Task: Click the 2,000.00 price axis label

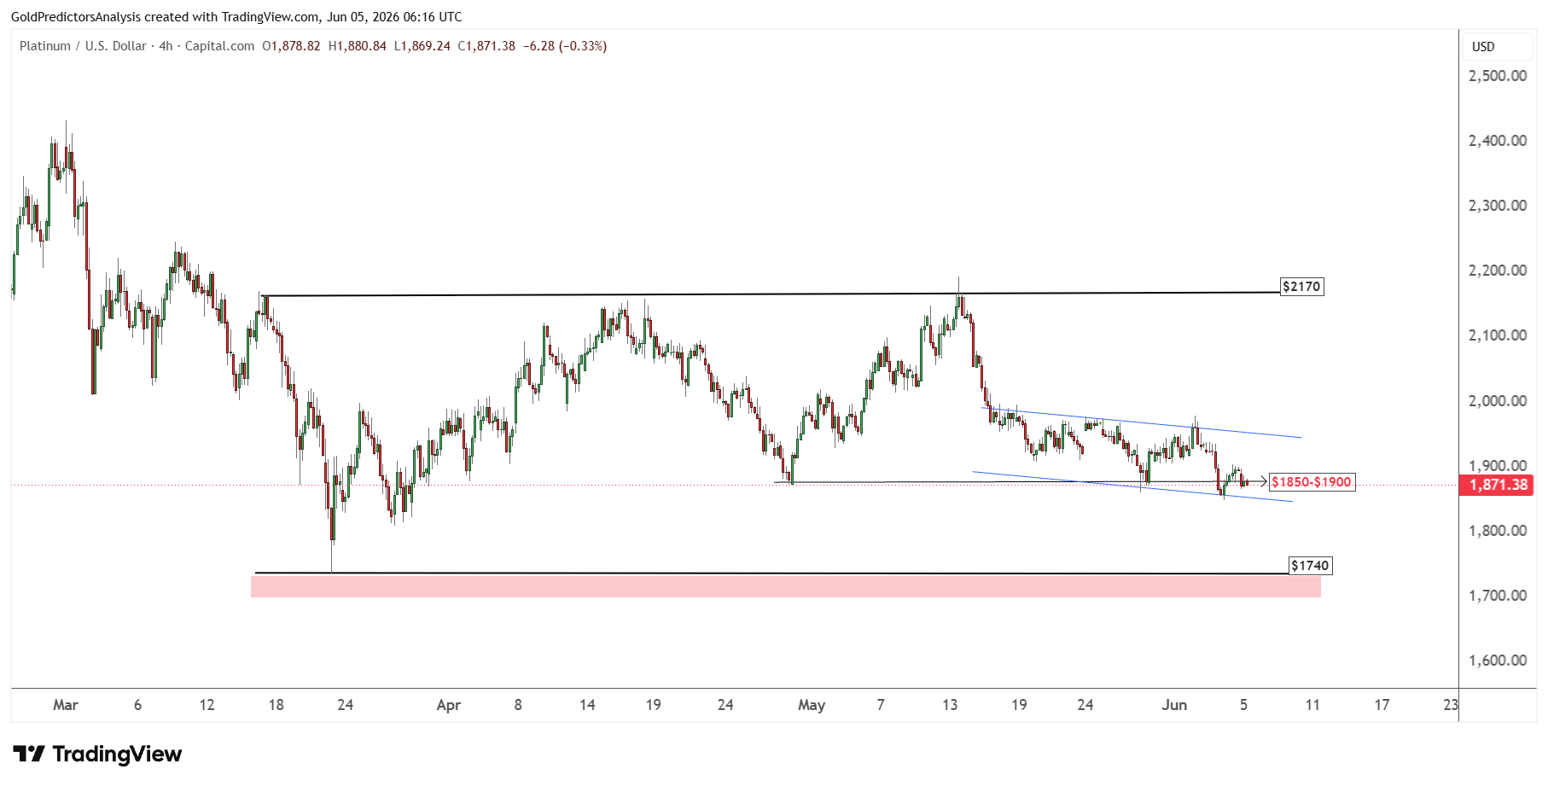Action: pos(1497,401)
